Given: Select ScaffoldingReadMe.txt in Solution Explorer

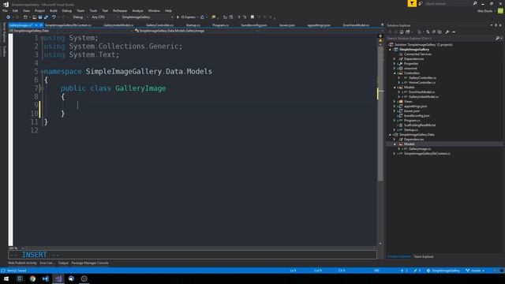Looking at the screenshot, I should (420, 125).
